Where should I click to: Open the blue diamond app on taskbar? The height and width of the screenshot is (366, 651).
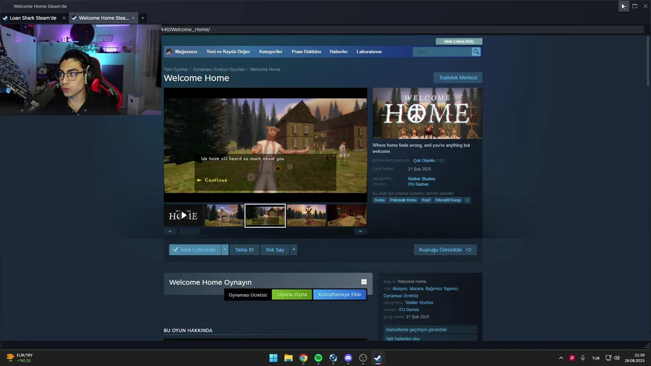[333, 358]
